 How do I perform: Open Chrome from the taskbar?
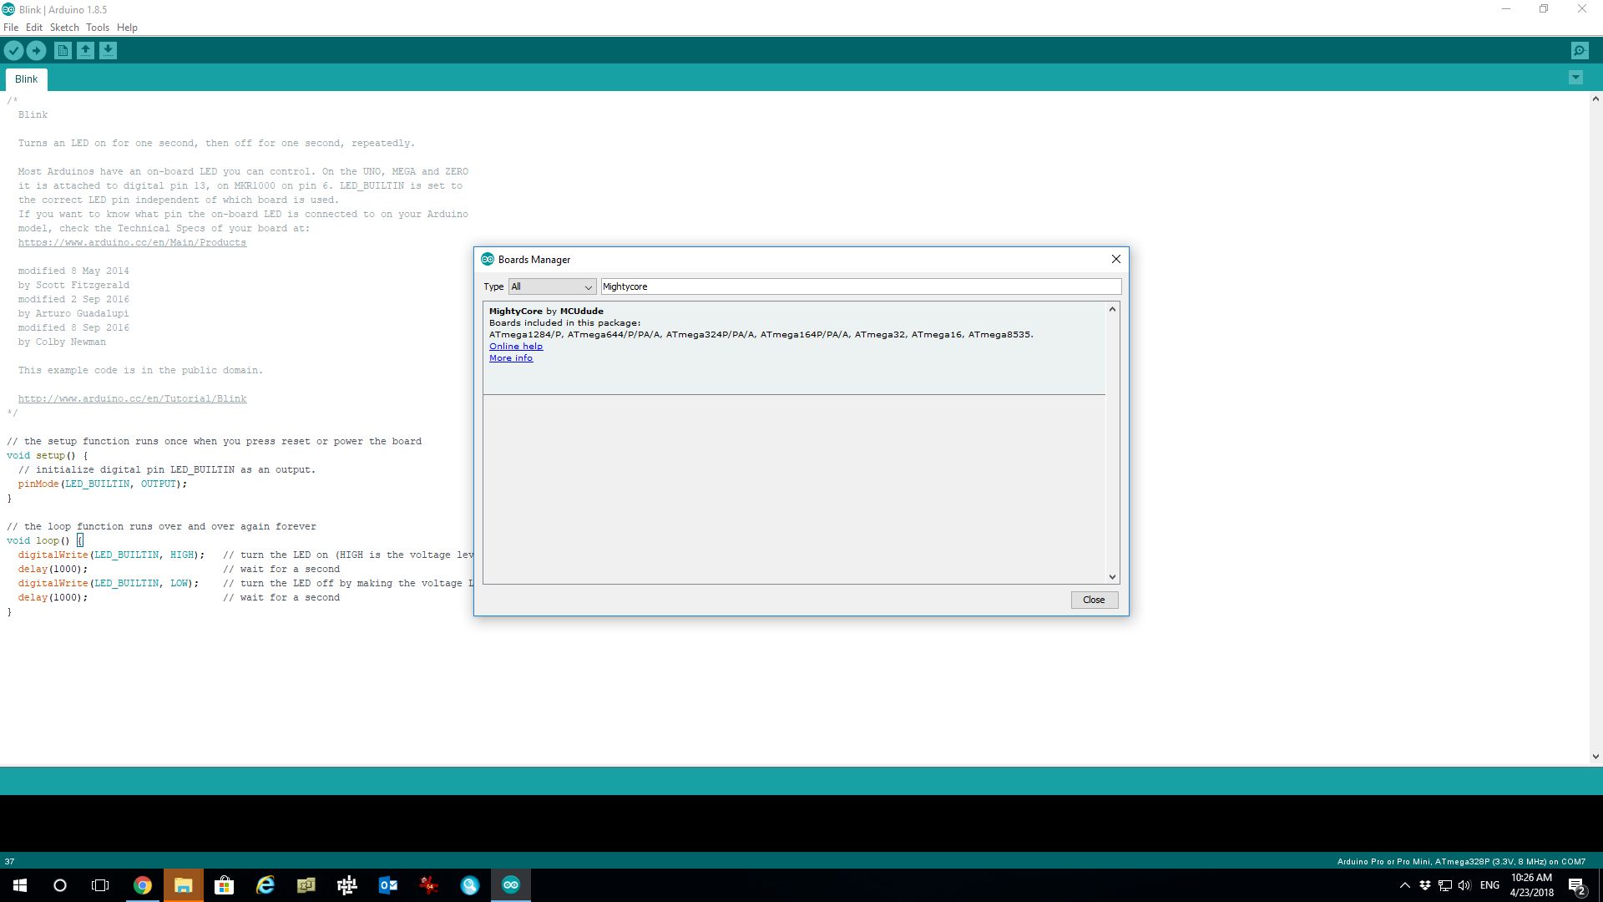click(143, 885)
